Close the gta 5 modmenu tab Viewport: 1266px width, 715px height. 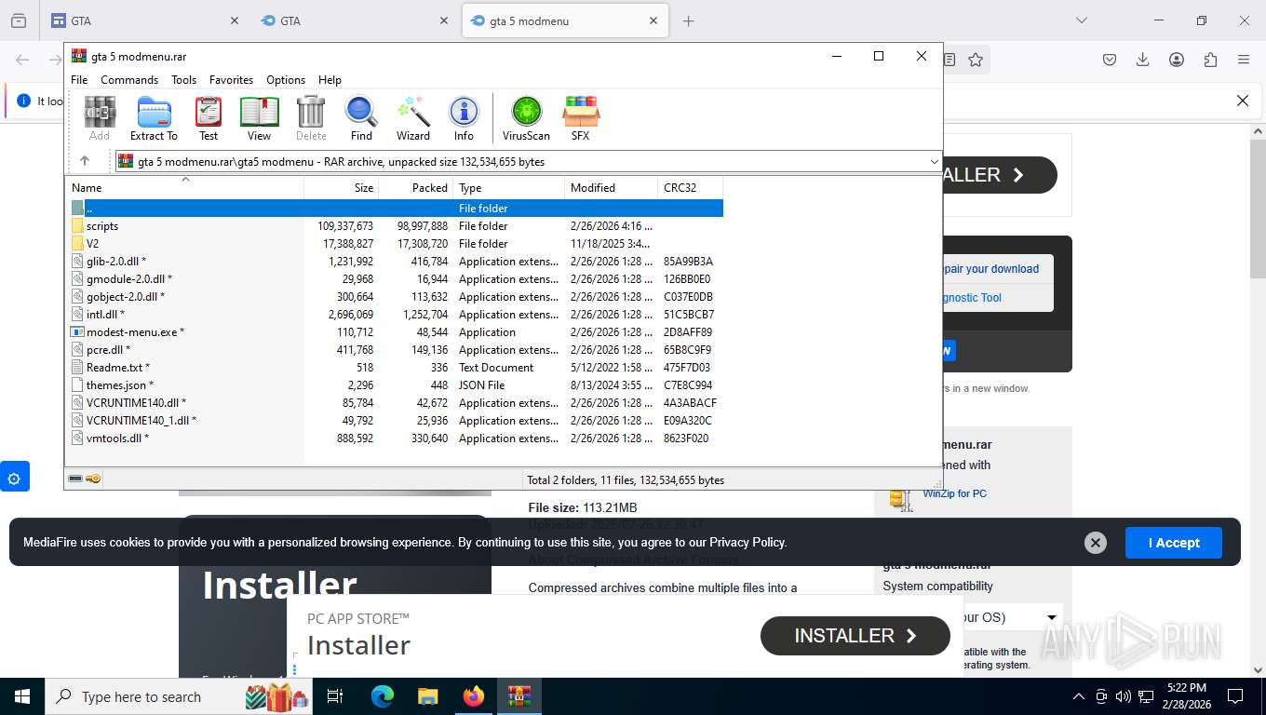653,20
